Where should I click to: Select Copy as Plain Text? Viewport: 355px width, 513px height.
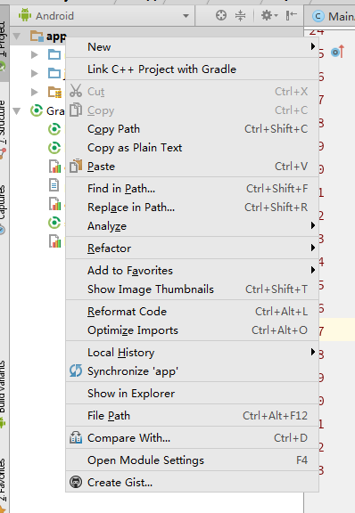tap(192, 148)
